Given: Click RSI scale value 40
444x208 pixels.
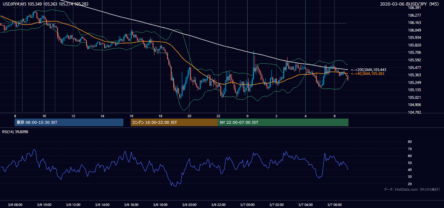Looking at the screenshot, I should [x=410, y=170].
